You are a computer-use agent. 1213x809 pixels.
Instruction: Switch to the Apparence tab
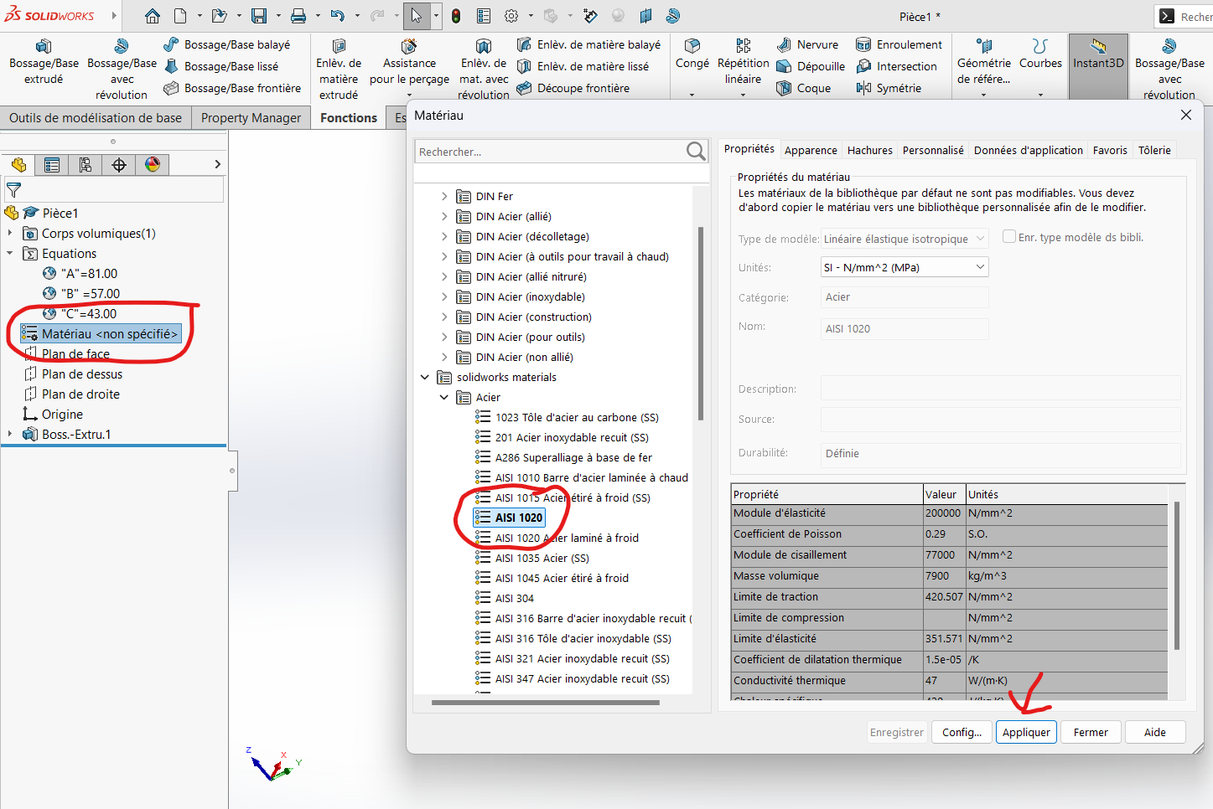(x=811, y=150)
